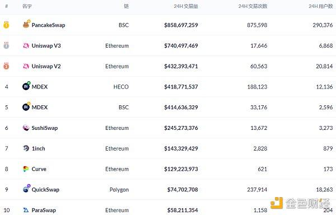Screen dimensions: 336x215
Task: Click the Uniswap V2 unicorn icon
Action: (x=26, y=66)
